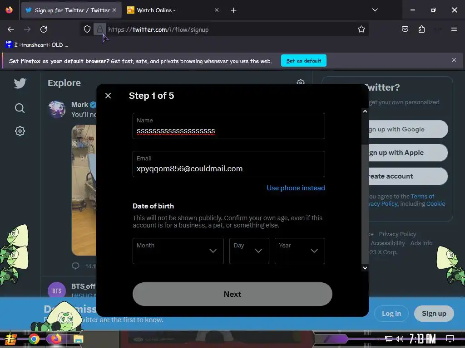Screen dimensions: 465x348
Task: Click the Sign up button in bottom banner
Action: click(434, 314)
